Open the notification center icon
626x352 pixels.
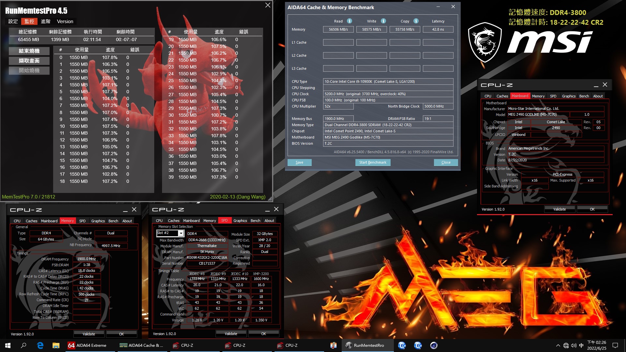tap(615, 345)
